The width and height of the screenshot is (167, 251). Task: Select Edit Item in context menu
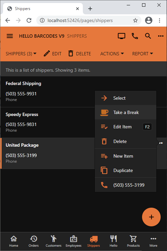point(126,127)
